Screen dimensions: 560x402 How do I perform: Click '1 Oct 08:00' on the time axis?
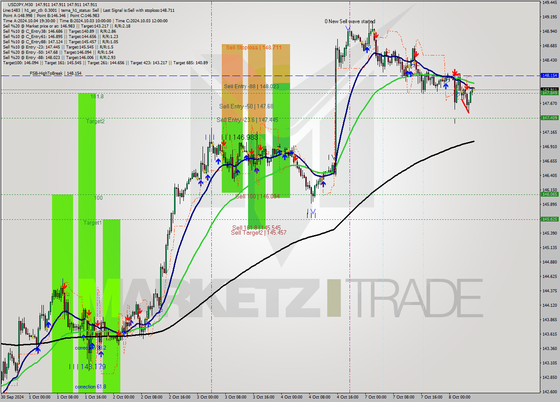point(67,397)
